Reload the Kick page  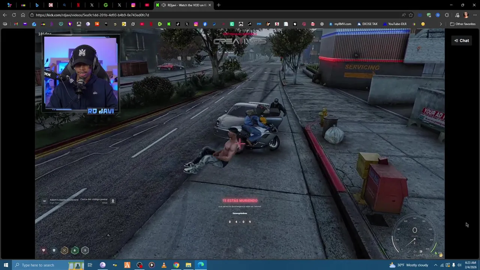click(14, 15)
